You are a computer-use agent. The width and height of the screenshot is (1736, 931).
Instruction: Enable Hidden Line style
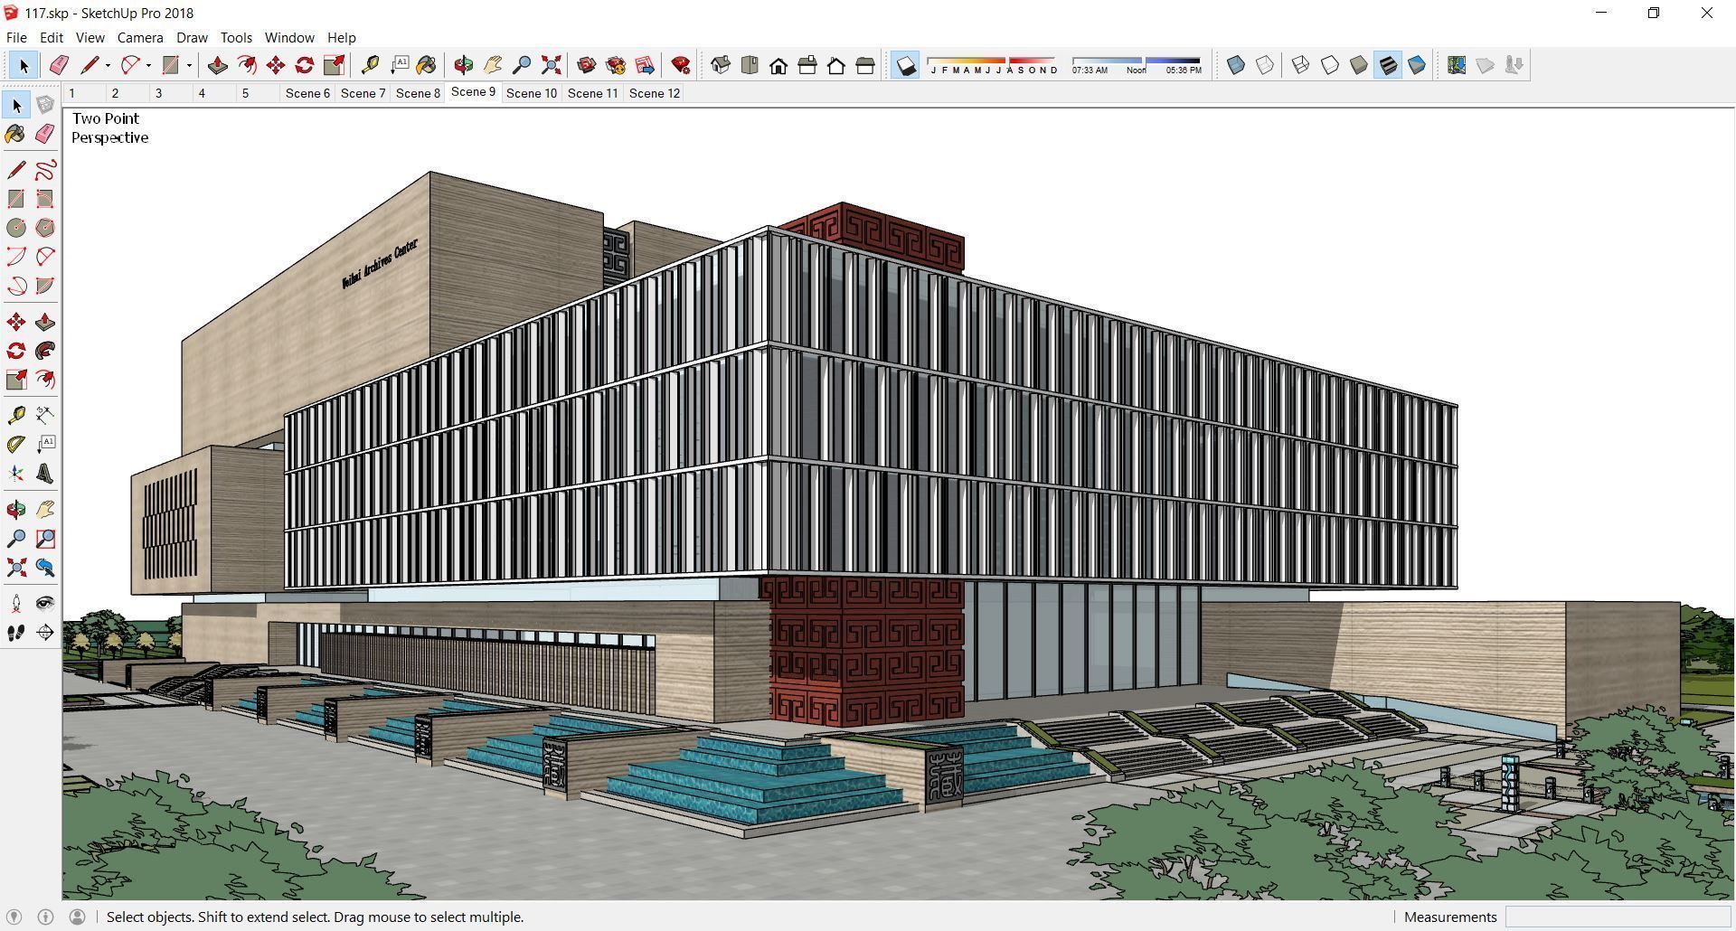[x=1330, y=65]
